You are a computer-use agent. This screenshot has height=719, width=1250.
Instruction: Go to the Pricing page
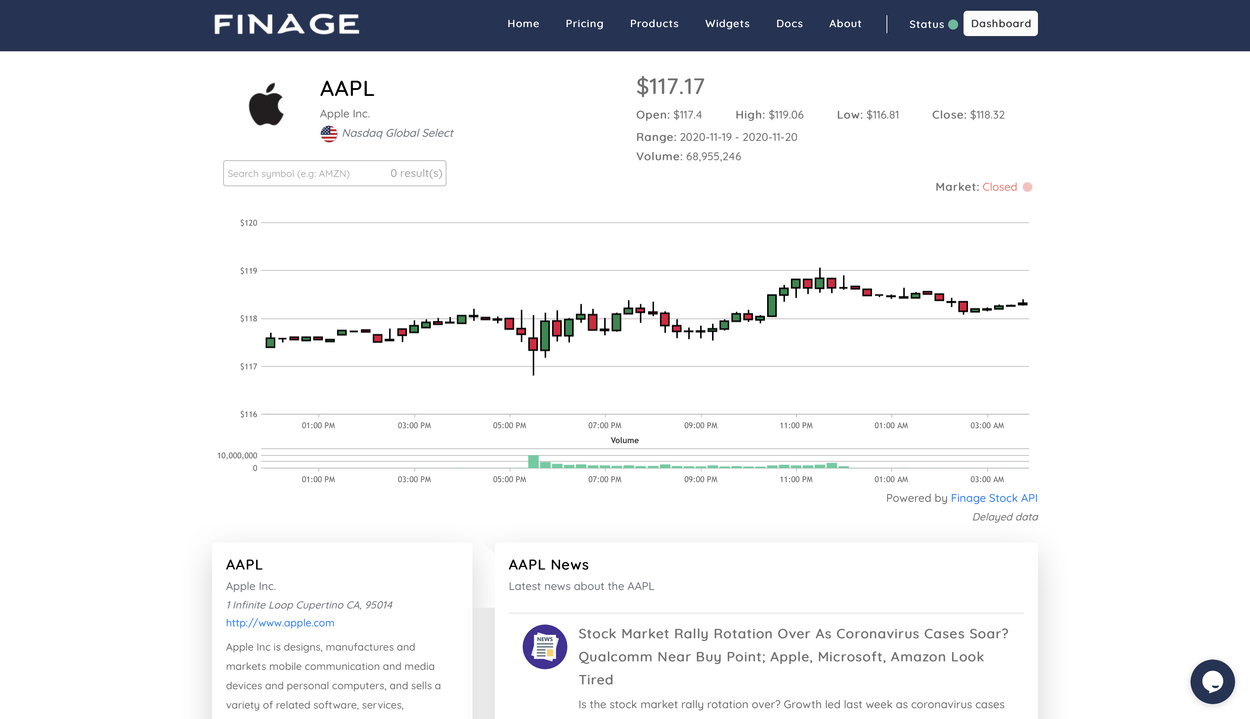tap(584, 24)
